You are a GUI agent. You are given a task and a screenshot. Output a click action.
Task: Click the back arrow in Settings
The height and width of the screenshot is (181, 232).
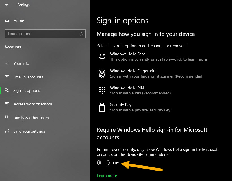tap(7, 5)
